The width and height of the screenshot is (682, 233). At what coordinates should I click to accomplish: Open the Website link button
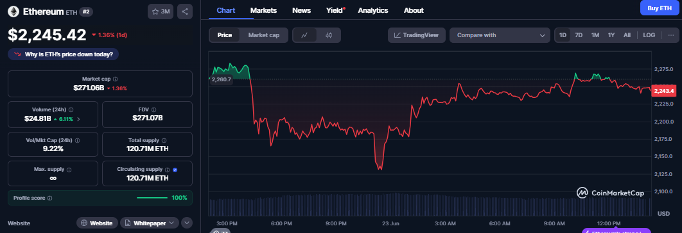tap(97, 223)
